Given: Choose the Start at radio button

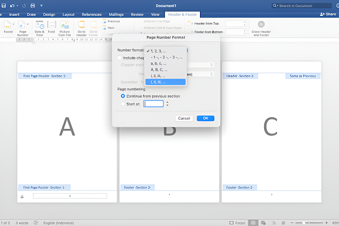Looking at the screenshot, I should coord(123,104).
